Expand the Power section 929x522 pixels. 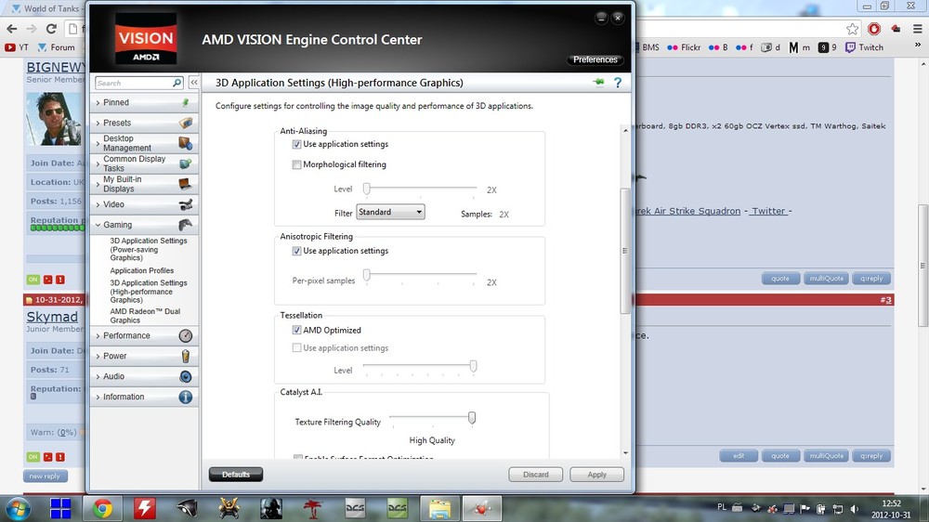[x=98, y=356]
